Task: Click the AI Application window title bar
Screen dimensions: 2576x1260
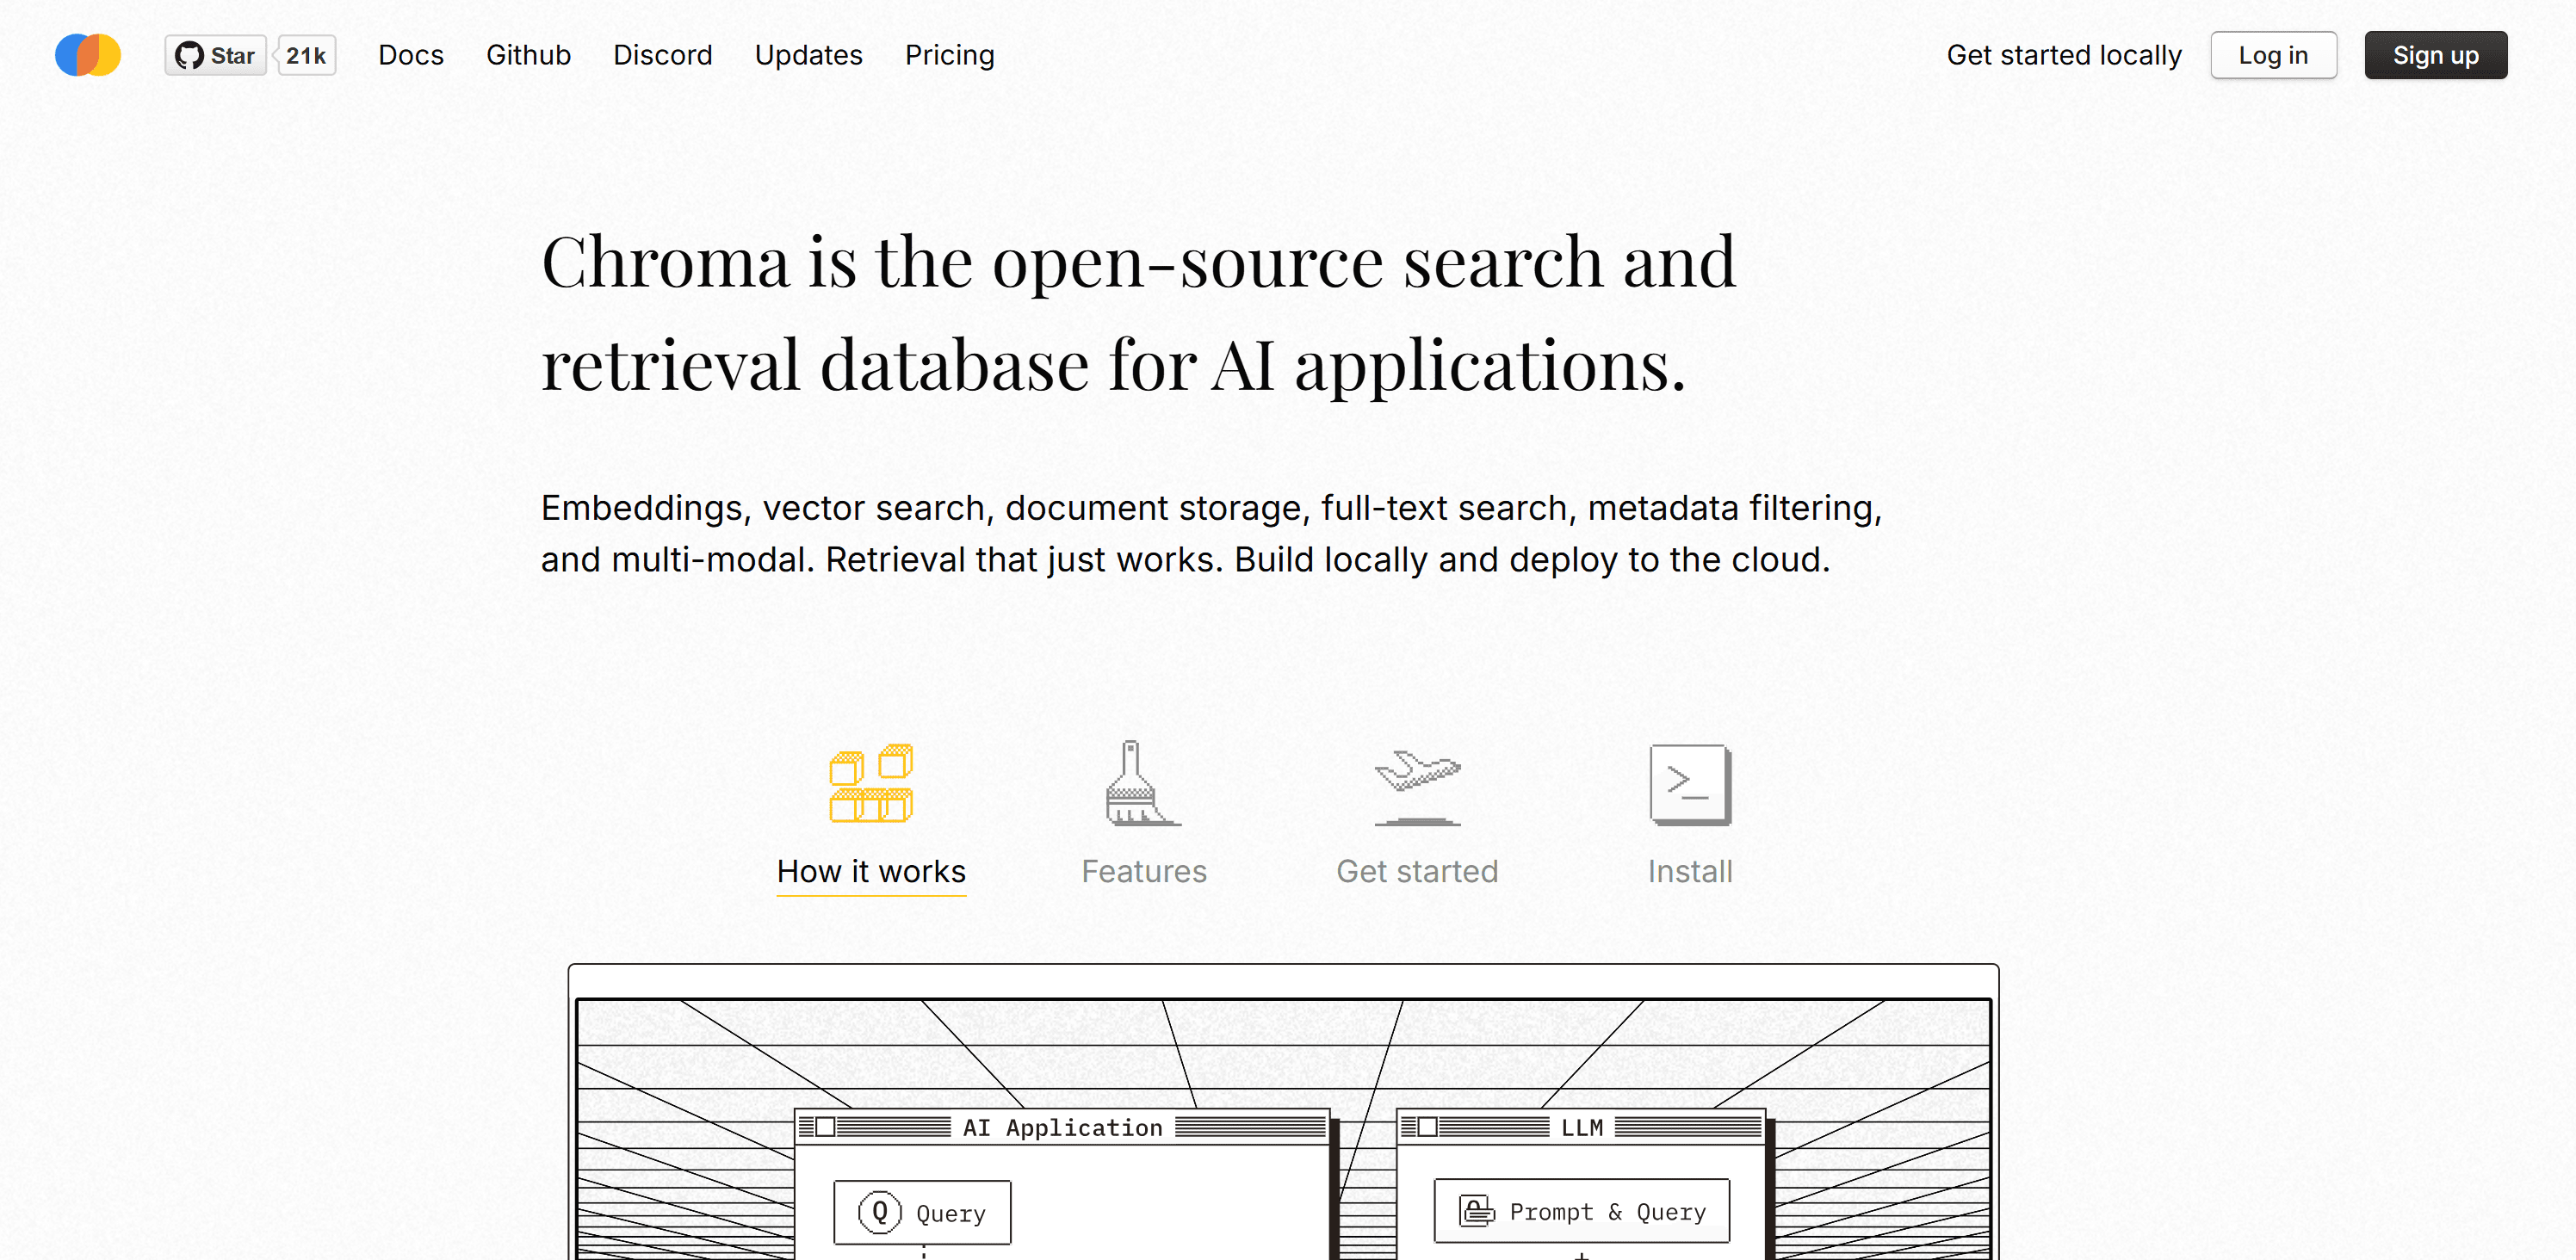Action: click(1062, 1127)
